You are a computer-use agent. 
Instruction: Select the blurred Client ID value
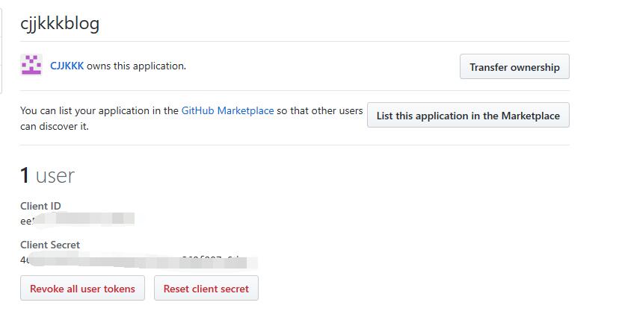coord(82,219)
